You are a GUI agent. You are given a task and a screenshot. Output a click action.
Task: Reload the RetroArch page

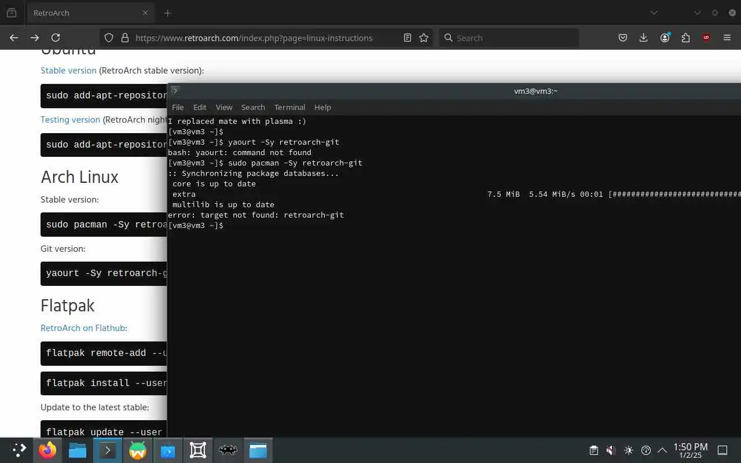(x=56, y=38)
